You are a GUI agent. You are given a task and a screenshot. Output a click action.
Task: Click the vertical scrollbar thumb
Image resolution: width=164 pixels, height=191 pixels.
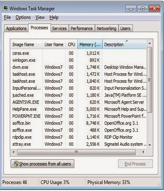point(150,80)
